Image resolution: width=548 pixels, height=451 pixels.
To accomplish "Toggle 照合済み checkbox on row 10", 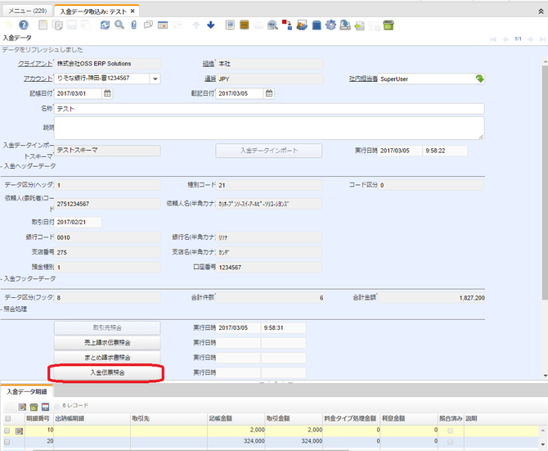I will tap(450, 431).
